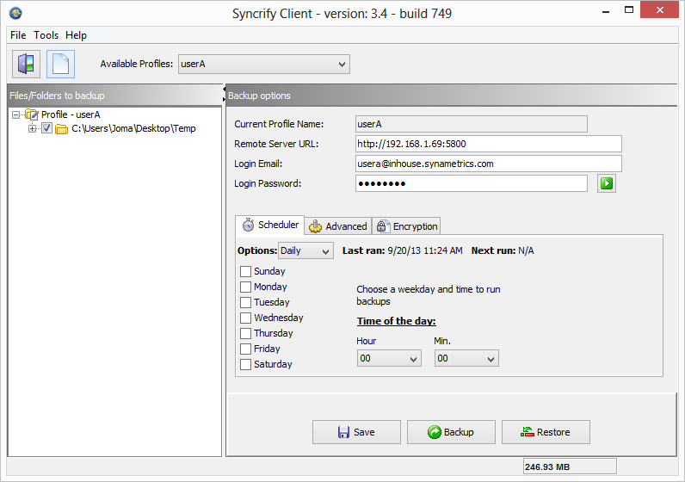
Task: Switch to the Scheduler tab
Action: coord(269,225)
